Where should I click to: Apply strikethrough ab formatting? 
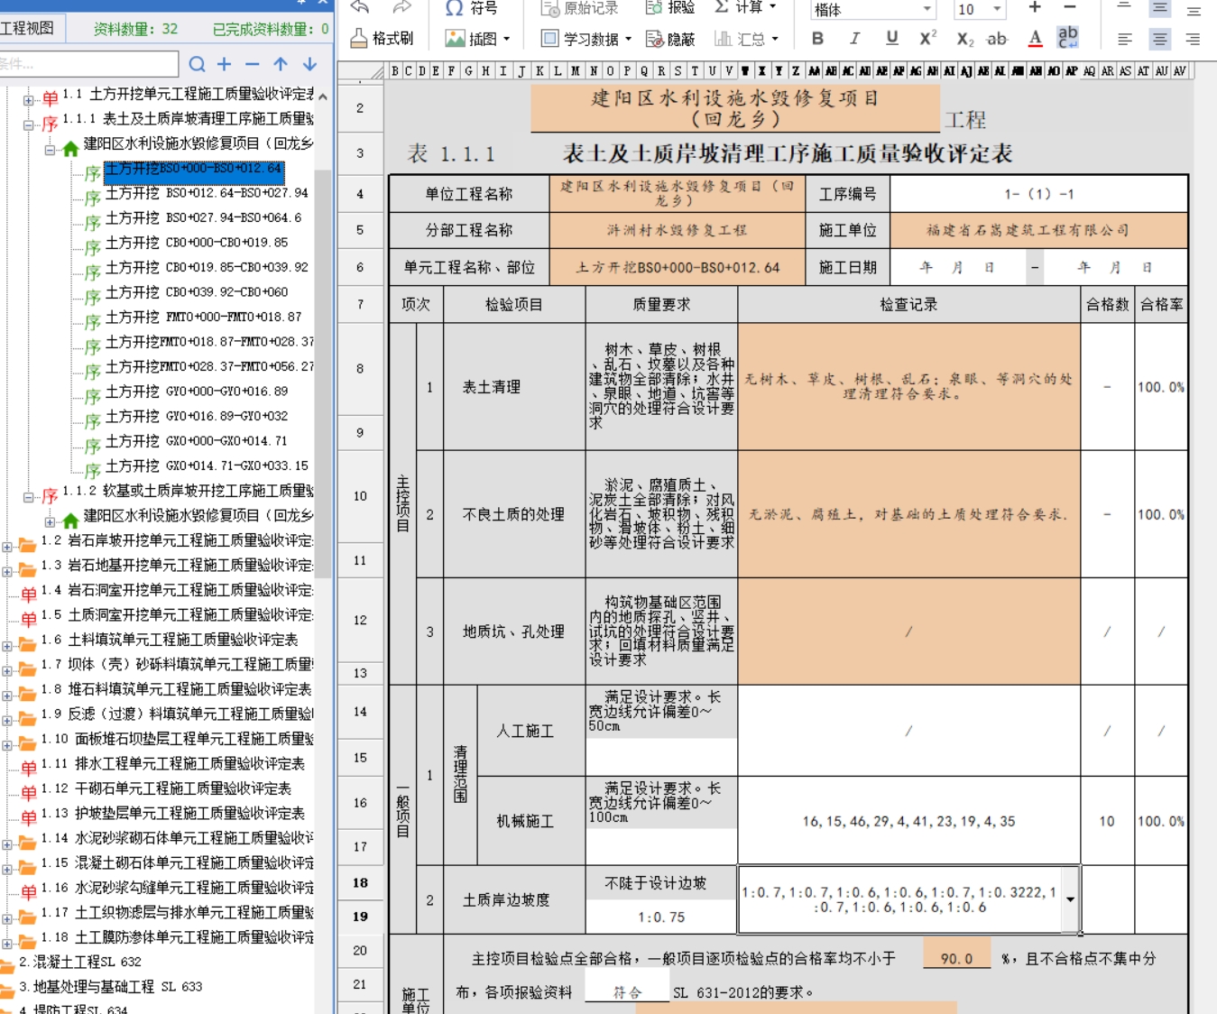(x=997, y=39)
